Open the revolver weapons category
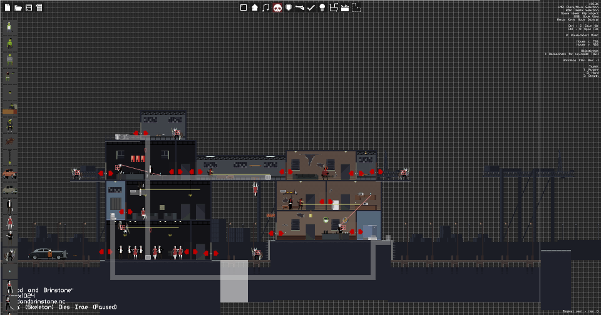 (x=300, y=7)
